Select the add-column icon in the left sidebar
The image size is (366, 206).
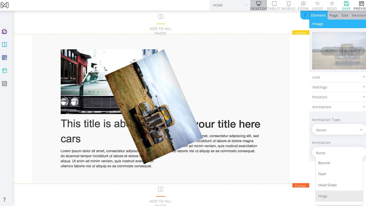coord(4,44)
